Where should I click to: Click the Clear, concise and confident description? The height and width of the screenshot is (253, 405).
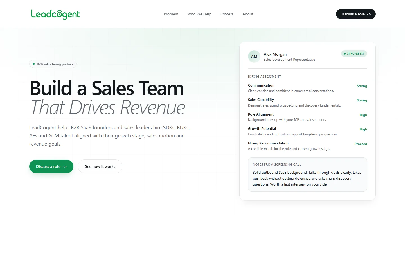(291, 91)
